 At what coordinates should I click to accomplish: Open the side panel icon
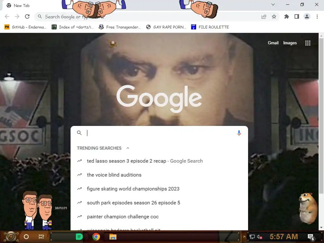pos(297,16)
